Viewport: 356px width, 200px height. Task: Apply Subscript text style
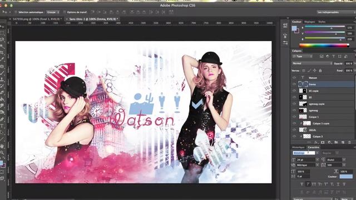tap(332, 184)
